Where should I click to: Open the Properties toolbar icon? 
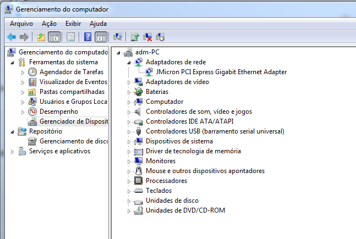point(70,37)
